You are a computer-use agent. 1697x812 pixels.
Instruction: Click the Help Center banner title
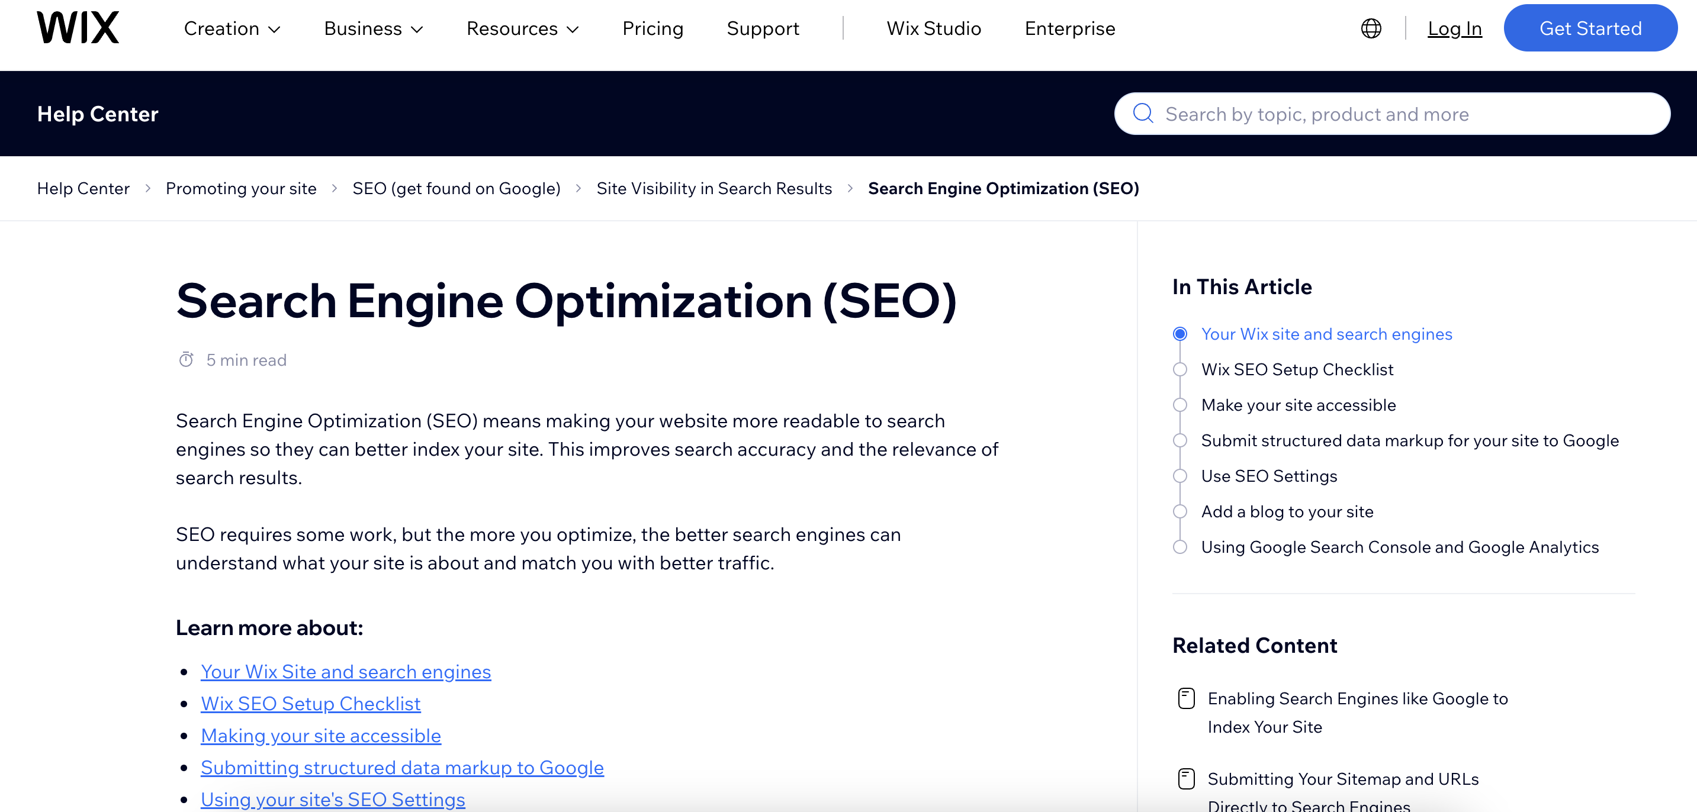tap(98, 114)
